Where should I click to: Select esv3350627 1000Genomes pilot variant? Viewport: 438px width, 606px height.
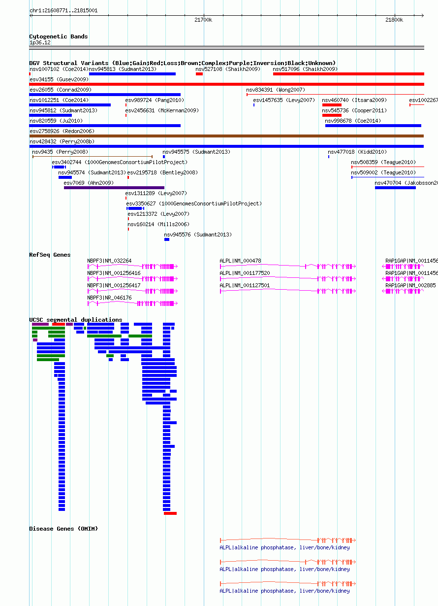pos(135,208)
